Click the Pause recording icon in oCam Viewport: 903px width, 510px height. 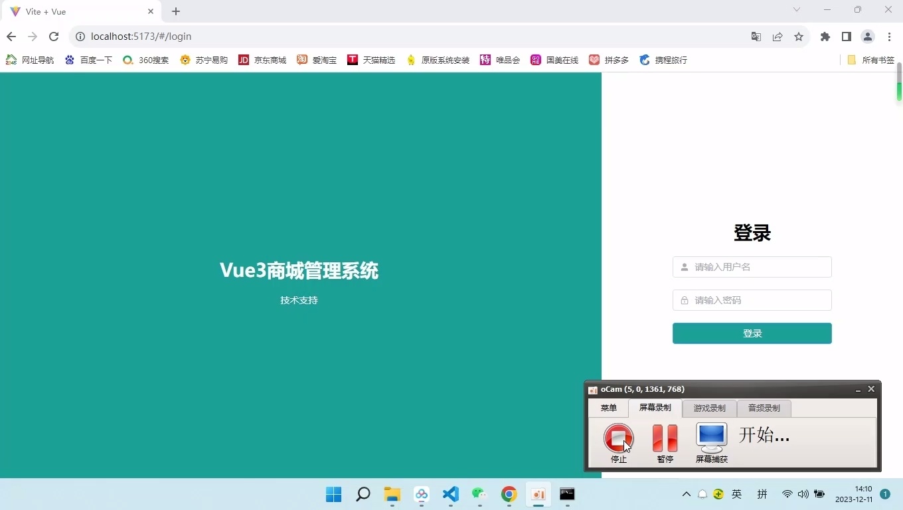coord(664,438)
